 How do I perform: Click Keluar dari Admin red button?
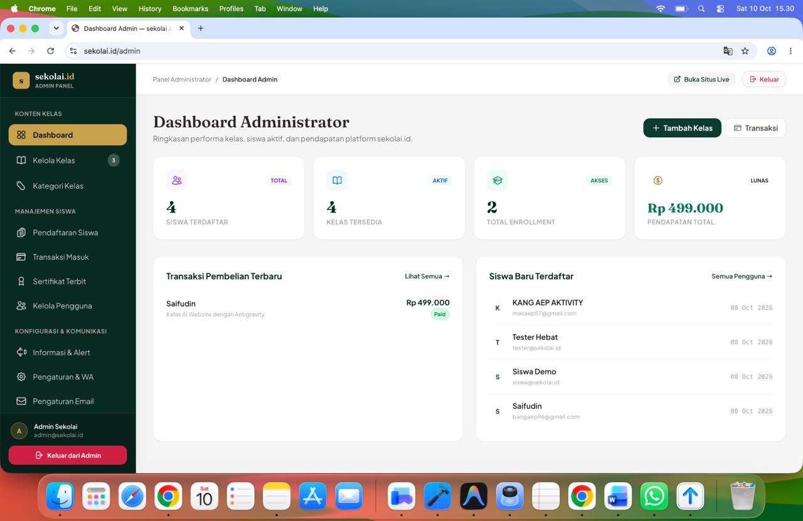(x=68, y=455)
